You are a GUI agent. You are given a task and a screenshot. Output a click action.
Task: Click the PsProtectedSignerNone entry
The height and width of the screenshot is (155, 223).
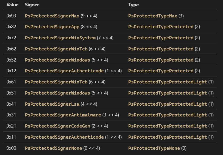click(x=53, y=148)
